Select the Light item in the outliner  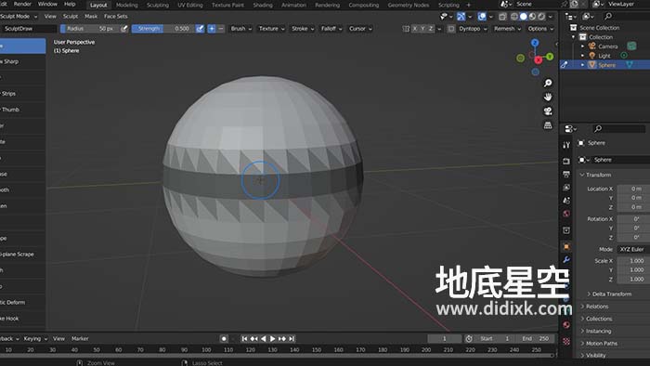coord(604,56)
